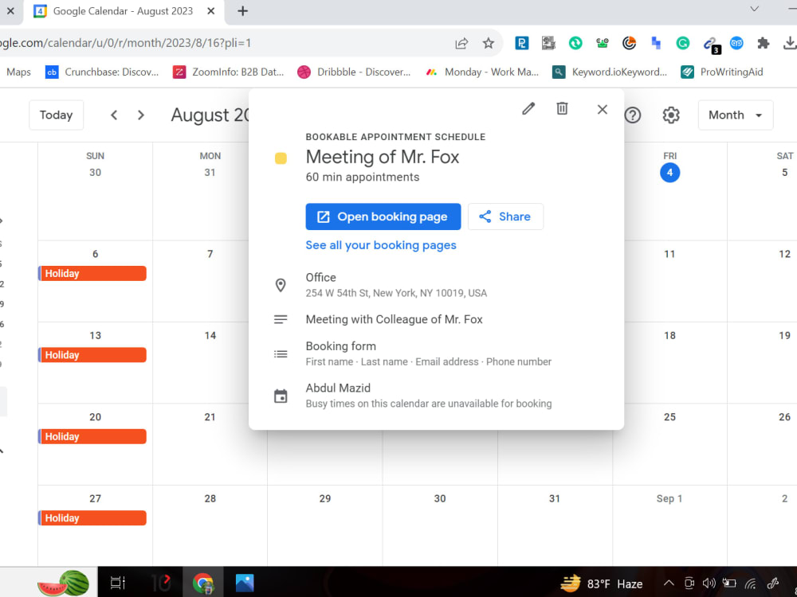Open the Monday Work Management bookmark
The width and height of the screenshot is (797, 597).
[482, 72]
